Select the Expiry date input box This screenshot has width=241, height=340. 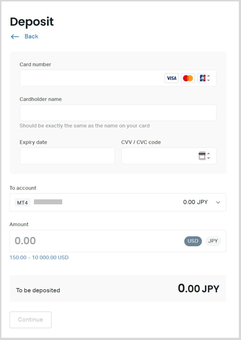[x=67, y=156]
